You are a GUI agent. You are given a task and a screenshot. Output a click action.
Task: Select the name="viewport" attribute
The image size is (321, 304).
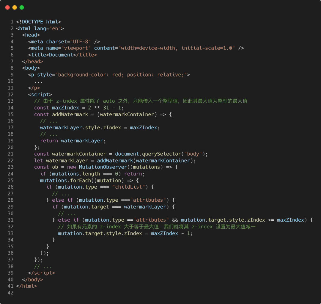coord(68,48)
